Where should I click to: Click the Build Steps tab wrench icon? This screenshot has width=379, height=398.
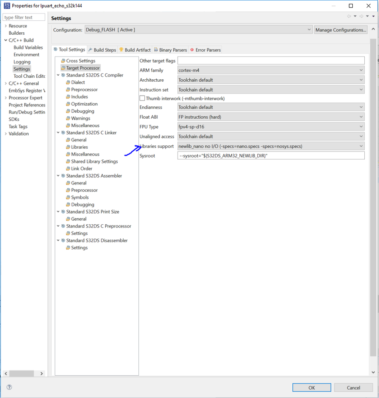[x=90, y=49]
